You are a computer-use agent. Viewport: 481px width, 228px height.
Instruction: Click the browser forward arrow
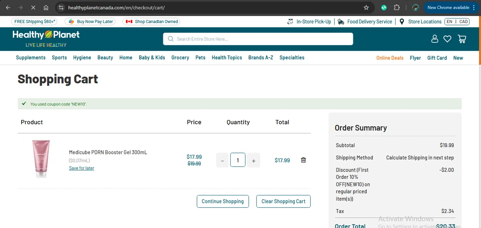(x=21, y=7)
